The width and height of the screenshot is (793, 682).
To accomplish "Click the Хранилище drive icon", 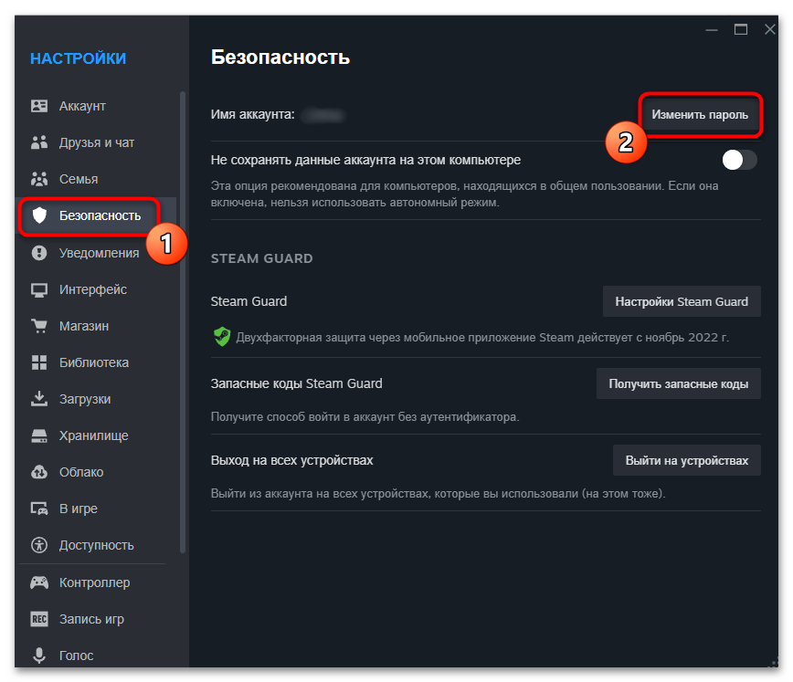I will (x=39, y=435).
